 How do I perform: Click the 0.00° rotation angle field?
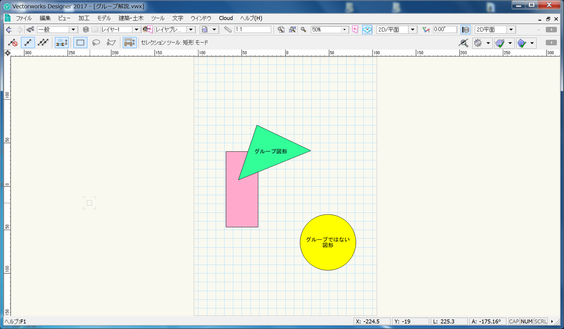445,30
